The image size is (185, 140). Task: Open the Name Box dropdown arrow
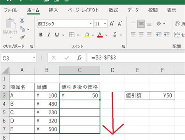(x=34, y=58)
